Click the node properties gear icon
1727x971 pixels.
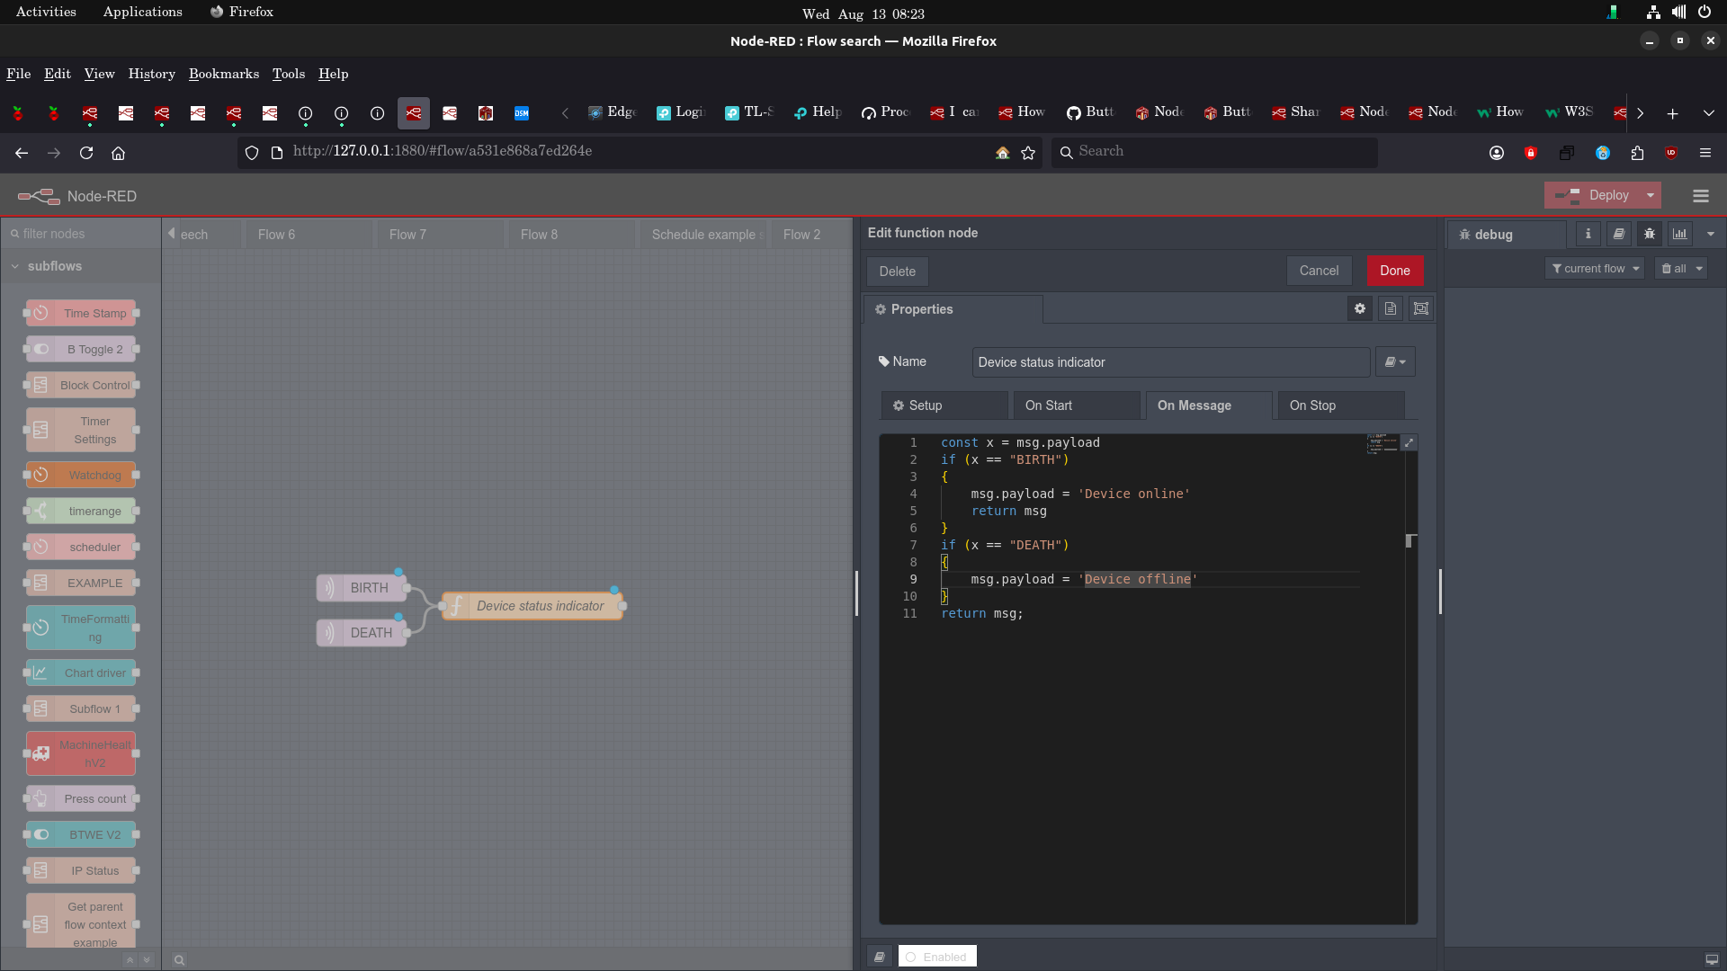point(1360,309)
